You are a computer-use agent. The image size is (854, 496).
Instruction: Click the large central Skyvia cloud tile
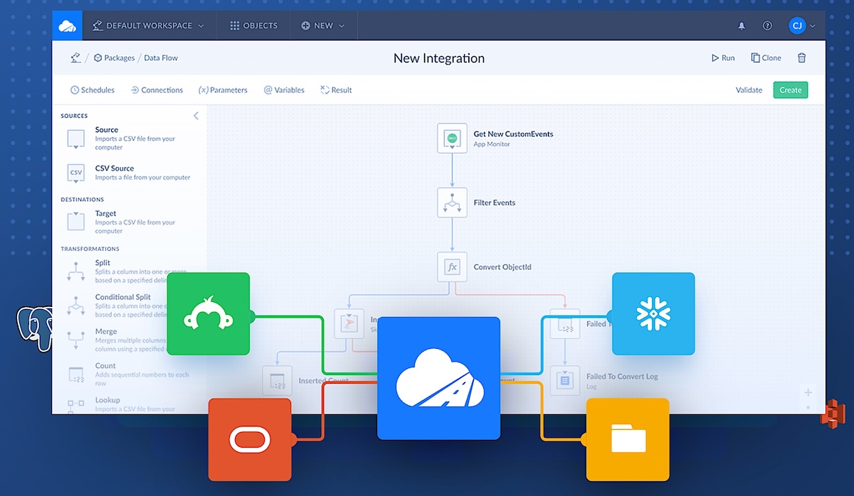coord(438,378)
